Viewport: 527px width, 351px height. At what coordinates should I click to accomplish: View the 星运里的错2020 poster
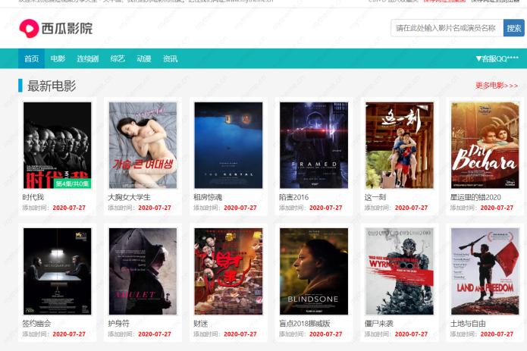click(485, 145)
